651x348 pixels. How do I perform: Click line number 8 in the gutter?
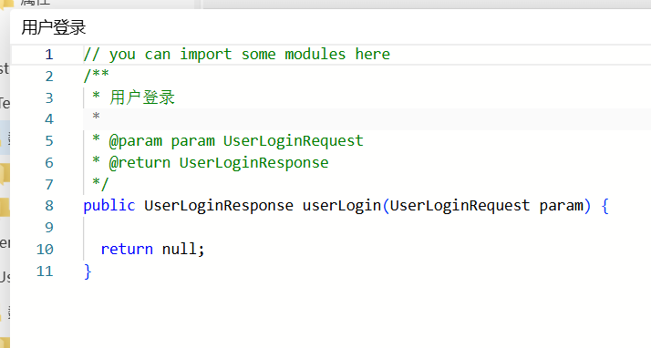coord(49,206)
